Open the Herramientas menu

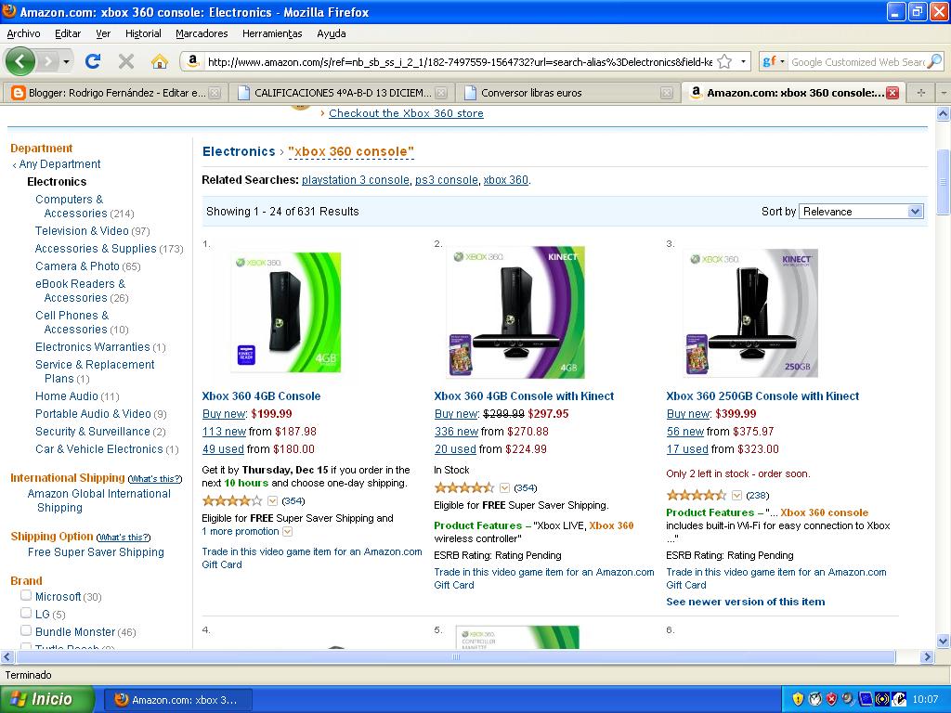coord(272,33)
